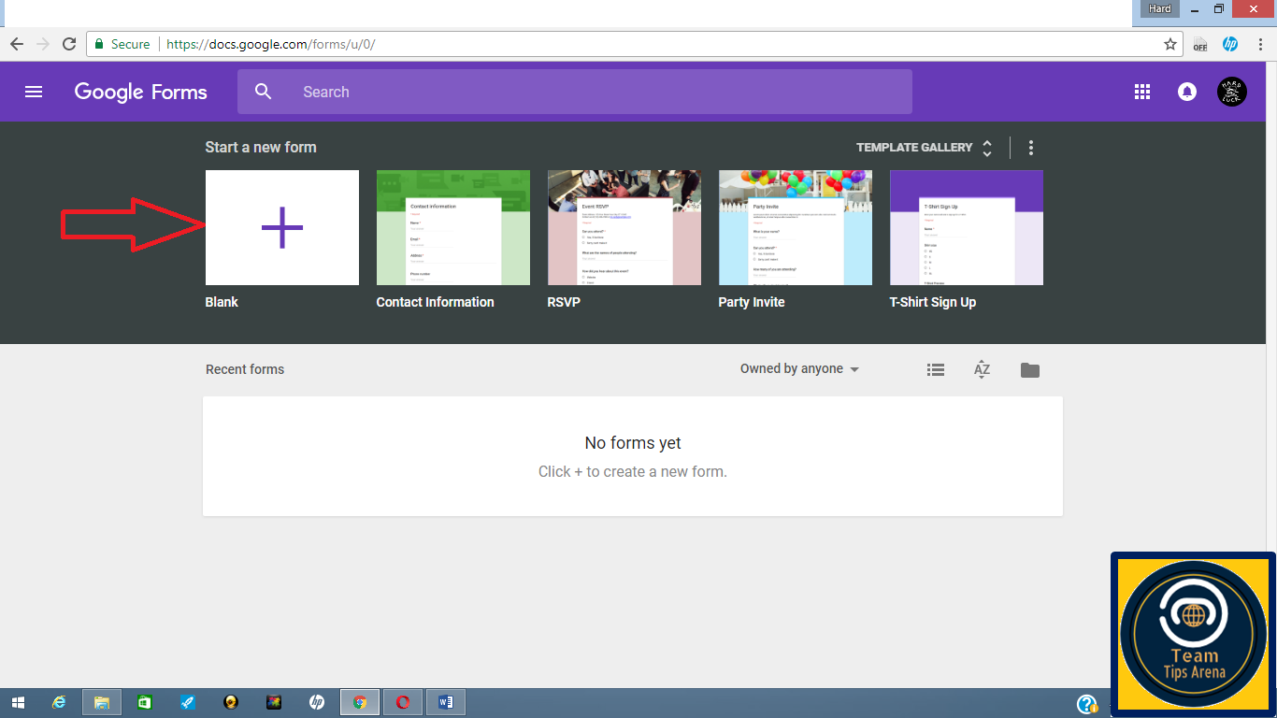Toggle recent forms to list view
Screen dimensions: 1277x718
coord(935,369)
